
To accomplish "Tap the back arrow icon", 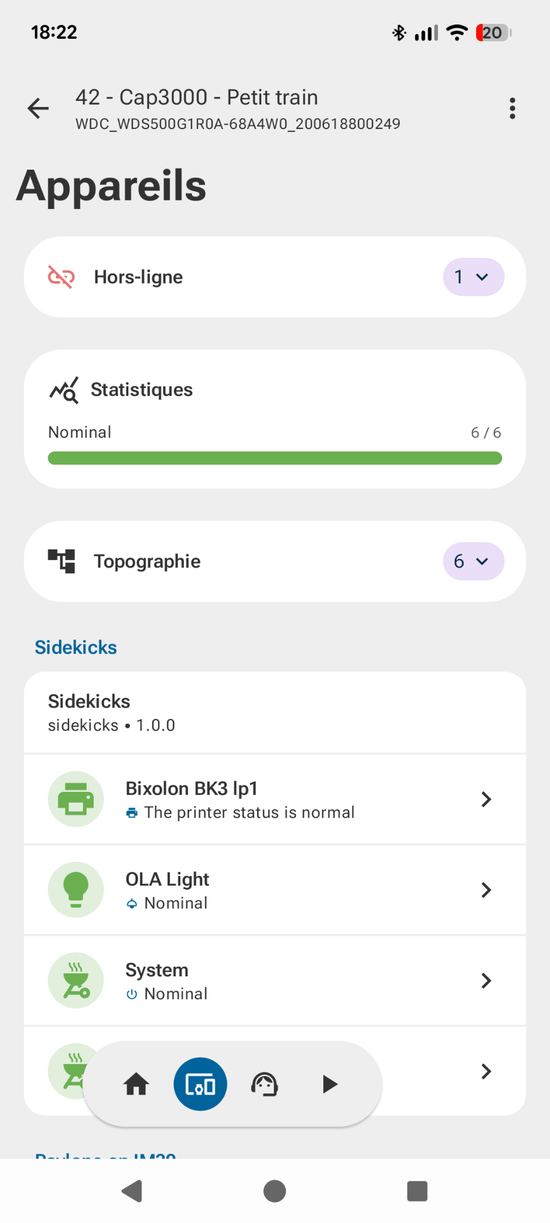I will click(x=38, y=109).
